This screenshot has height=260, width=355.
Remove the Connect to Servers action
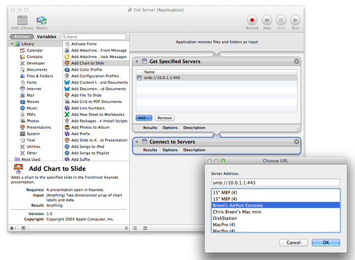pyautogui.click(x=296, y=142)
